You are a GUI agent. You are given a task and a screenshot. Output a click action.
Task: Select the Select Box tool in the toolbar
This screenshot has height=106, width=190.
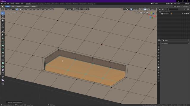3,13
